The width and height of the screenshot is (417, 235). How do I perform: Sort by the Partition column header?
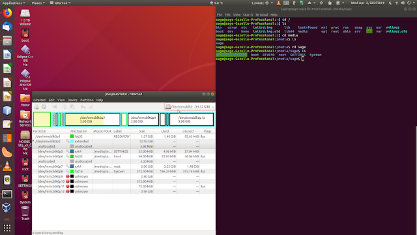51,131
